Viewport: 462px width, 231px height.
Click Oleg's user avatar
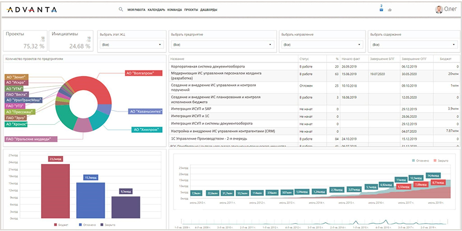coord(439,9)
